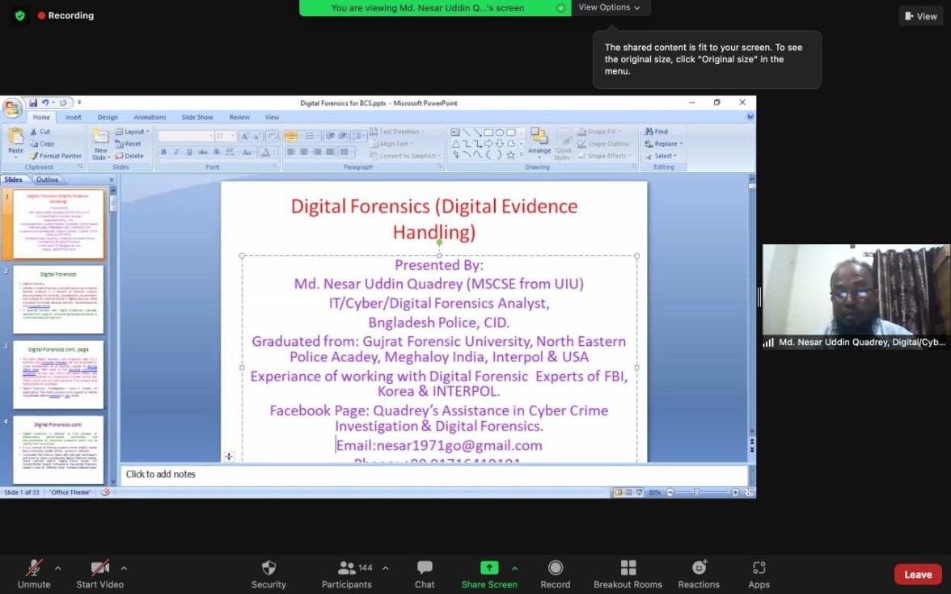
Task: Select slide 3 thumbnail Digital Forensics cont. page
Action: tap(58, 375)
